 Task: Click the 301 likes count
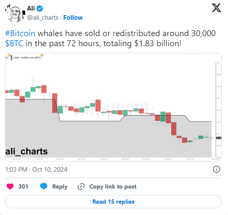[23, 186]
